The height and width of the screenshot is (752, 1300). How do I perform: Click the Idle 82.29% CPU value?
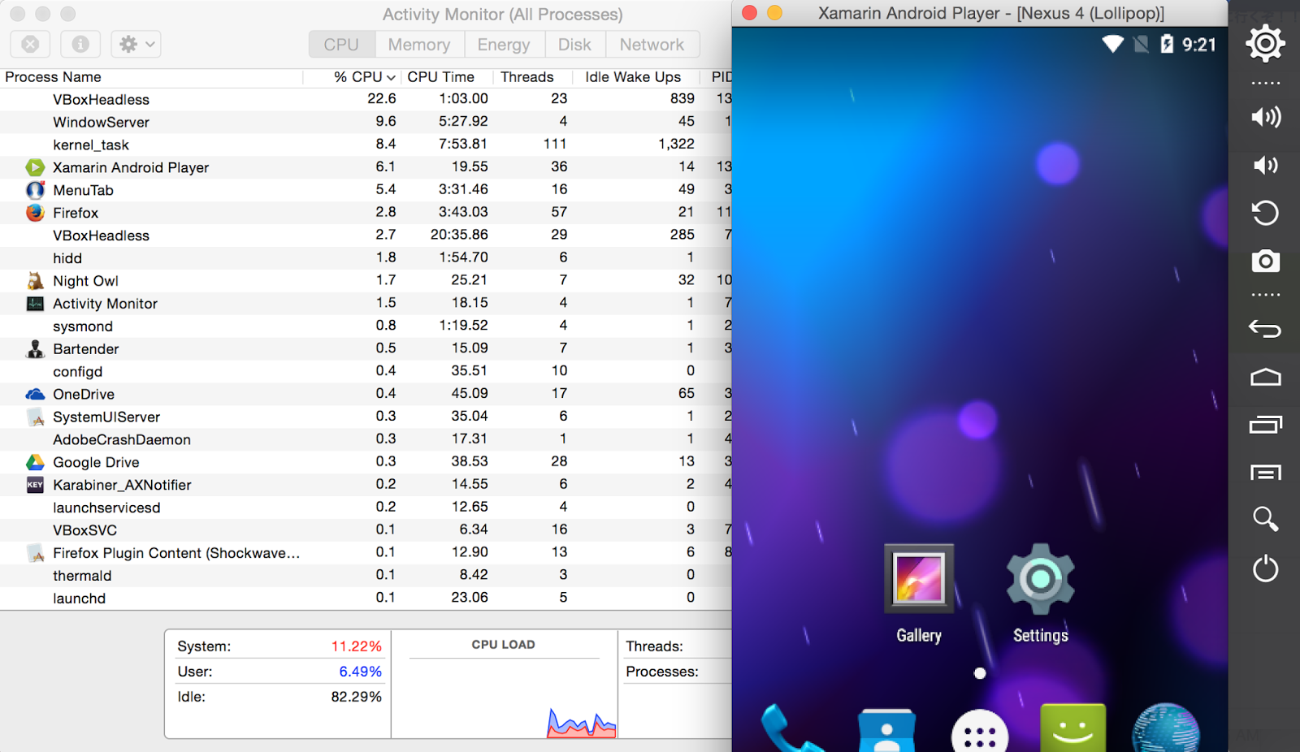click(x=356, y=697)
